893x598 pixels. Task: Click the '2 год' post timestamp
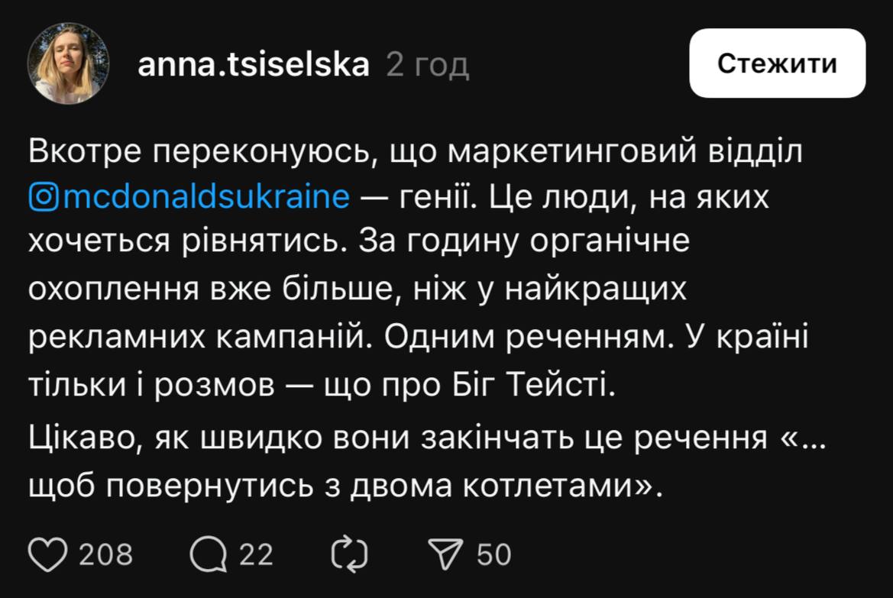pyautogui.click(x=427, y=66)
